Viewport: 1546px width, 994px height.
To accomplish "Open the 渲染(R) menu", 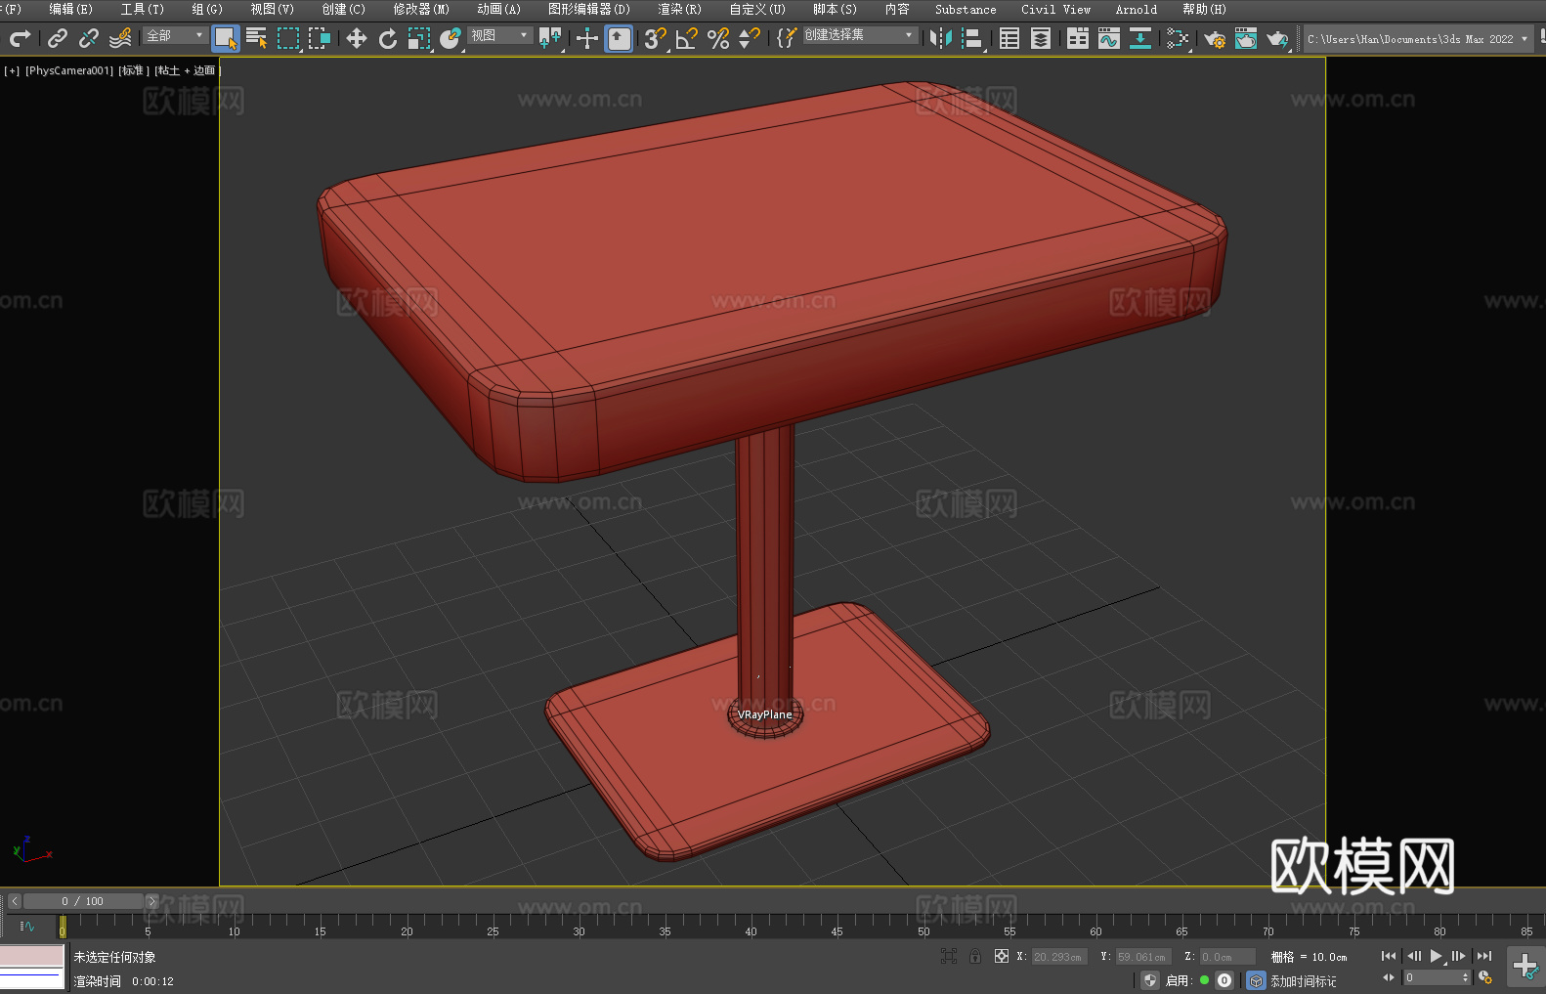I will click(x=679, y=9).
